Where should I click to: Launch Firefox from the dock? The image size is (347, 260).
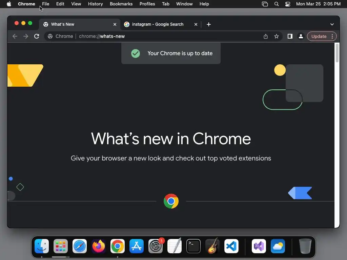pos(99,246)
